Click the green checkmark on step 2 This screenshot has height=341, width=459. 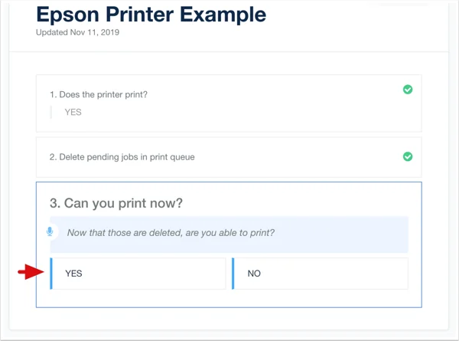tap(408, 156)
